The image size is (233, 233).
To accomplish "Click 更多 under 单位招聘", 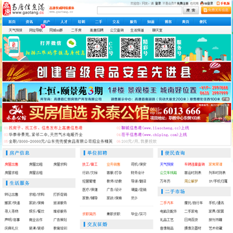I will (134, 198).
